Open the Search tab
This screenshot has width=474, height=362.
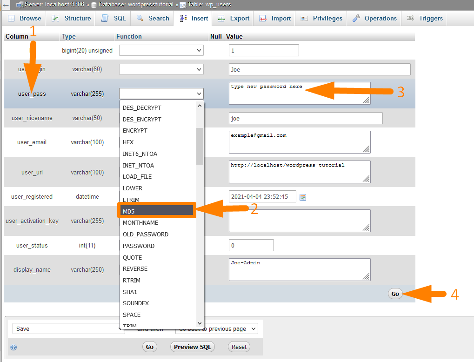153,18
